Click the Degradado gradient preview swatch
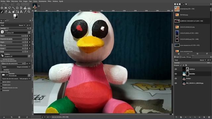Viewport: 212px width, 119px height. [x=4, y=75]
